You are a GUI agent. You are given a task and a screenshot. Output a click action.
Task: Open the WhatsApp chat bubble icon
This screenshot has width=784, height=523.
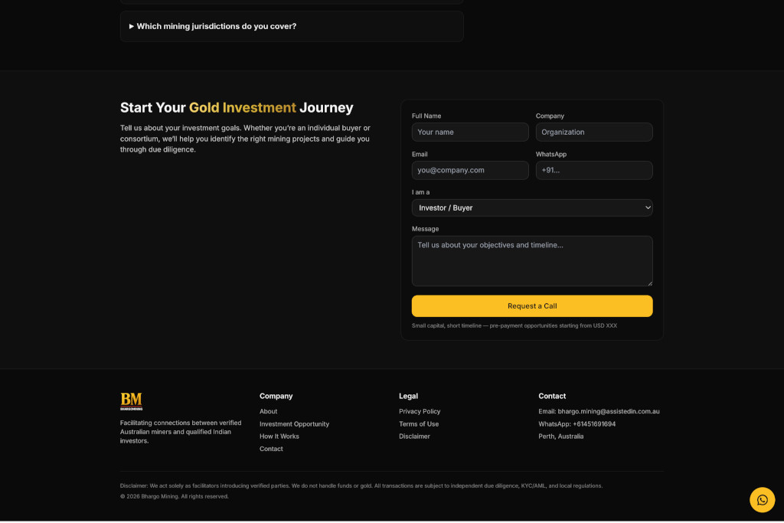(762, 499)
